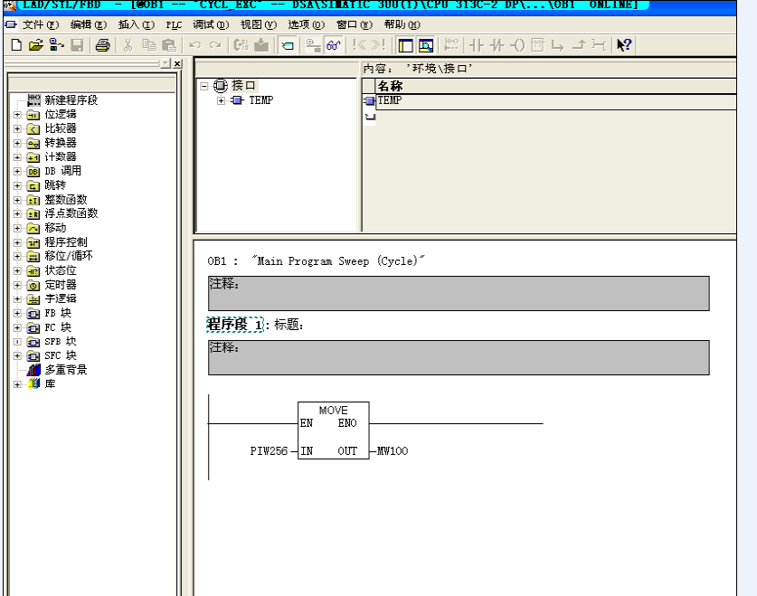Open the 视图 (View) menu
The width and height of the screenshot is (757, 596).
click(x=259, y=24)
